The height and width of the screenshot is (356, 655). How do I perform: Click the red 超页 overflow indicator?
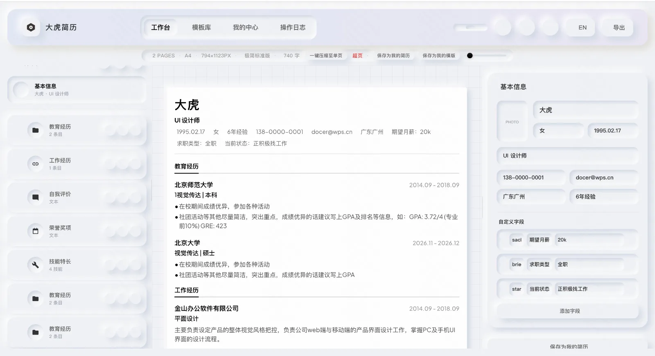(357, 56)
